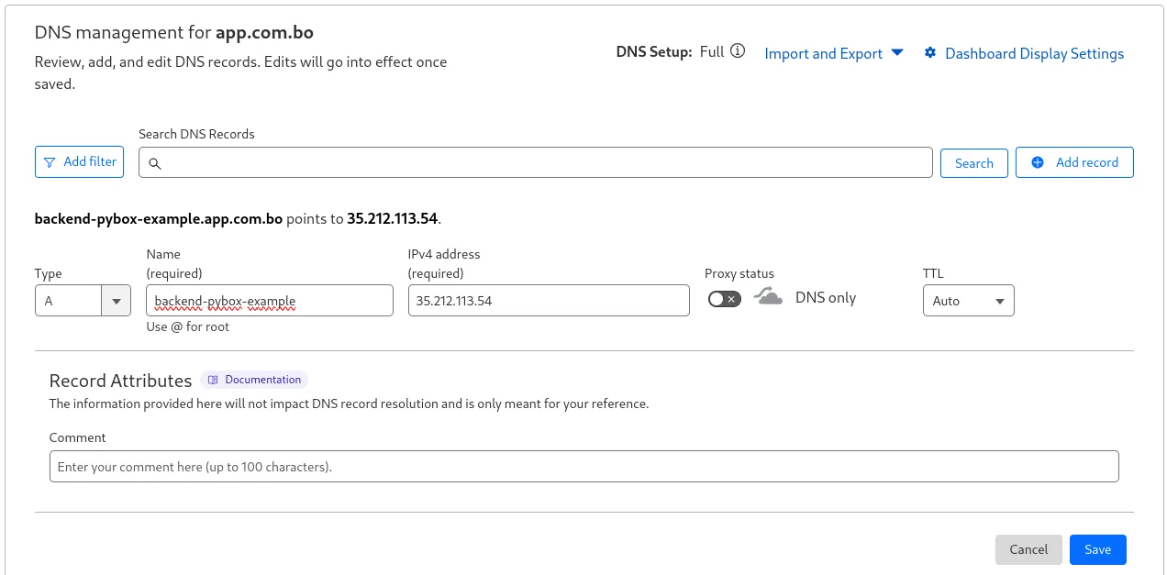Expand the TTL Auto dropdown

click(x=968, y=301)
